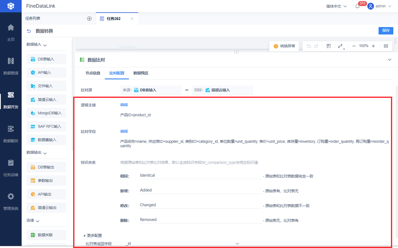Click the fdl_comparison_type hint text
The image size is (398, 248).
point(189,163)
